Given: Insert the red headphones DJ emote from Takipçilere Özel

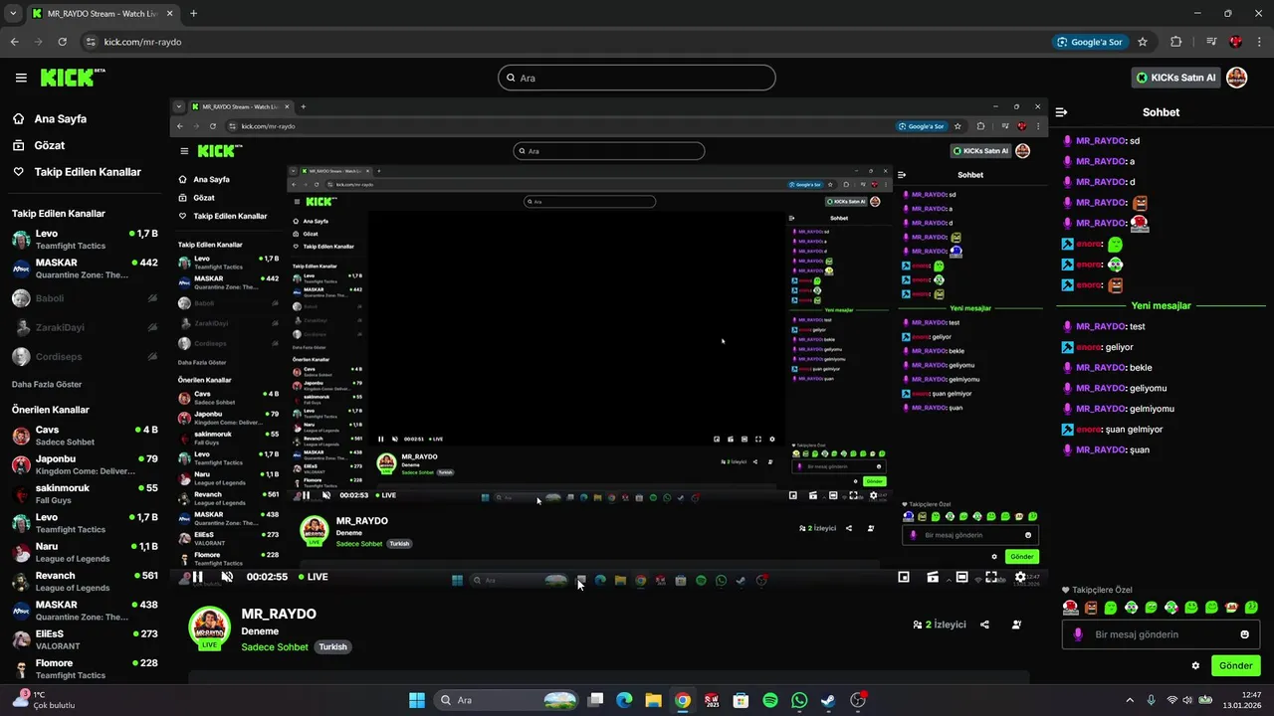Looking at the screenshot, I should click(1071, 607).
